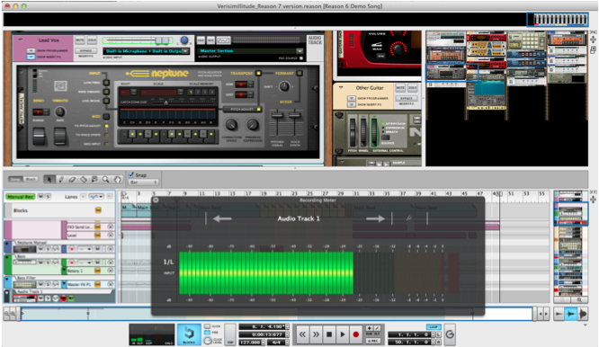
Task: Toggle the Snap checkbox
Action: click(x=131, y=174)
